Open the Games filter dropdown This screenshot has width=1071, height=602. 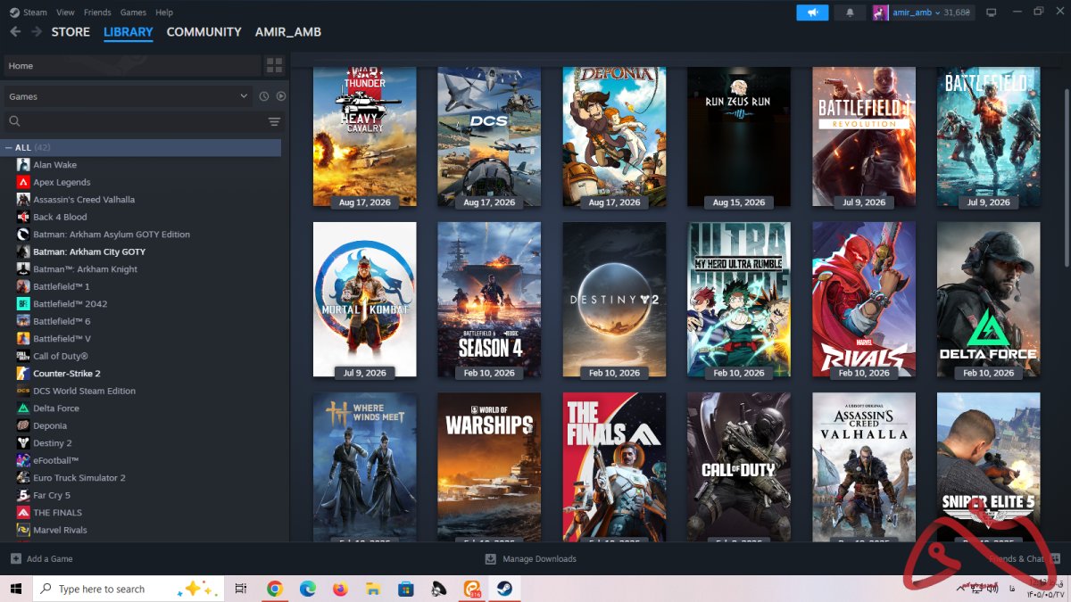[129, 96]
